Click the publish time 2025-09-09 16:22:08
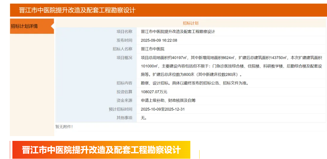The height and width of the screenshot is (159, 327). (159, 40)
